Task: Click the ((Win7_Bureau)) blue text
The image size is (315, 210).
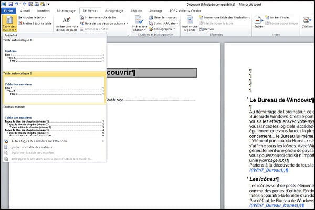Action: [x=269, y=170]
